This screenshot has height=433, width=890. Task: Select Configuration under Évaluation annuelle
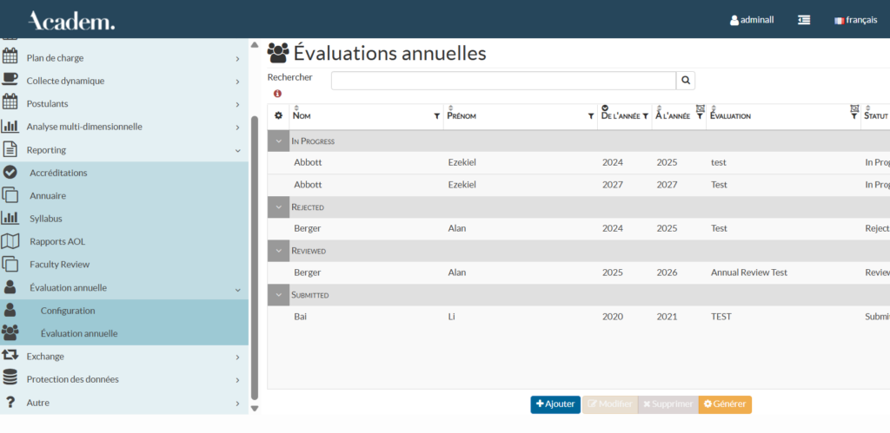[x=68, y=311]
